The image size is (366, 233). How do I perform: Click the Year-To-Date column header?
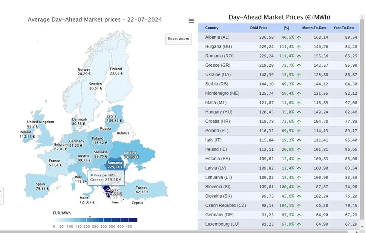[344, 28]
